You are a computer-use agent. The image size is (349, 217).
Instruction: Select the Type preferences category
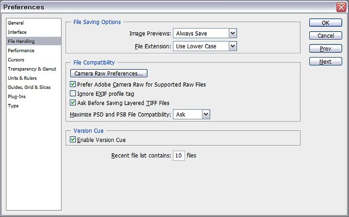(33, 106)
